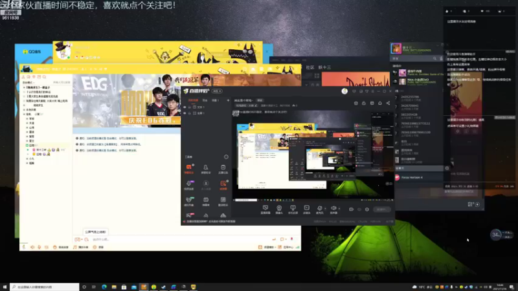Toggle YY speaker mute at bottom bar
Viewport: 518px width, 291px height.
tap(32, 247)
